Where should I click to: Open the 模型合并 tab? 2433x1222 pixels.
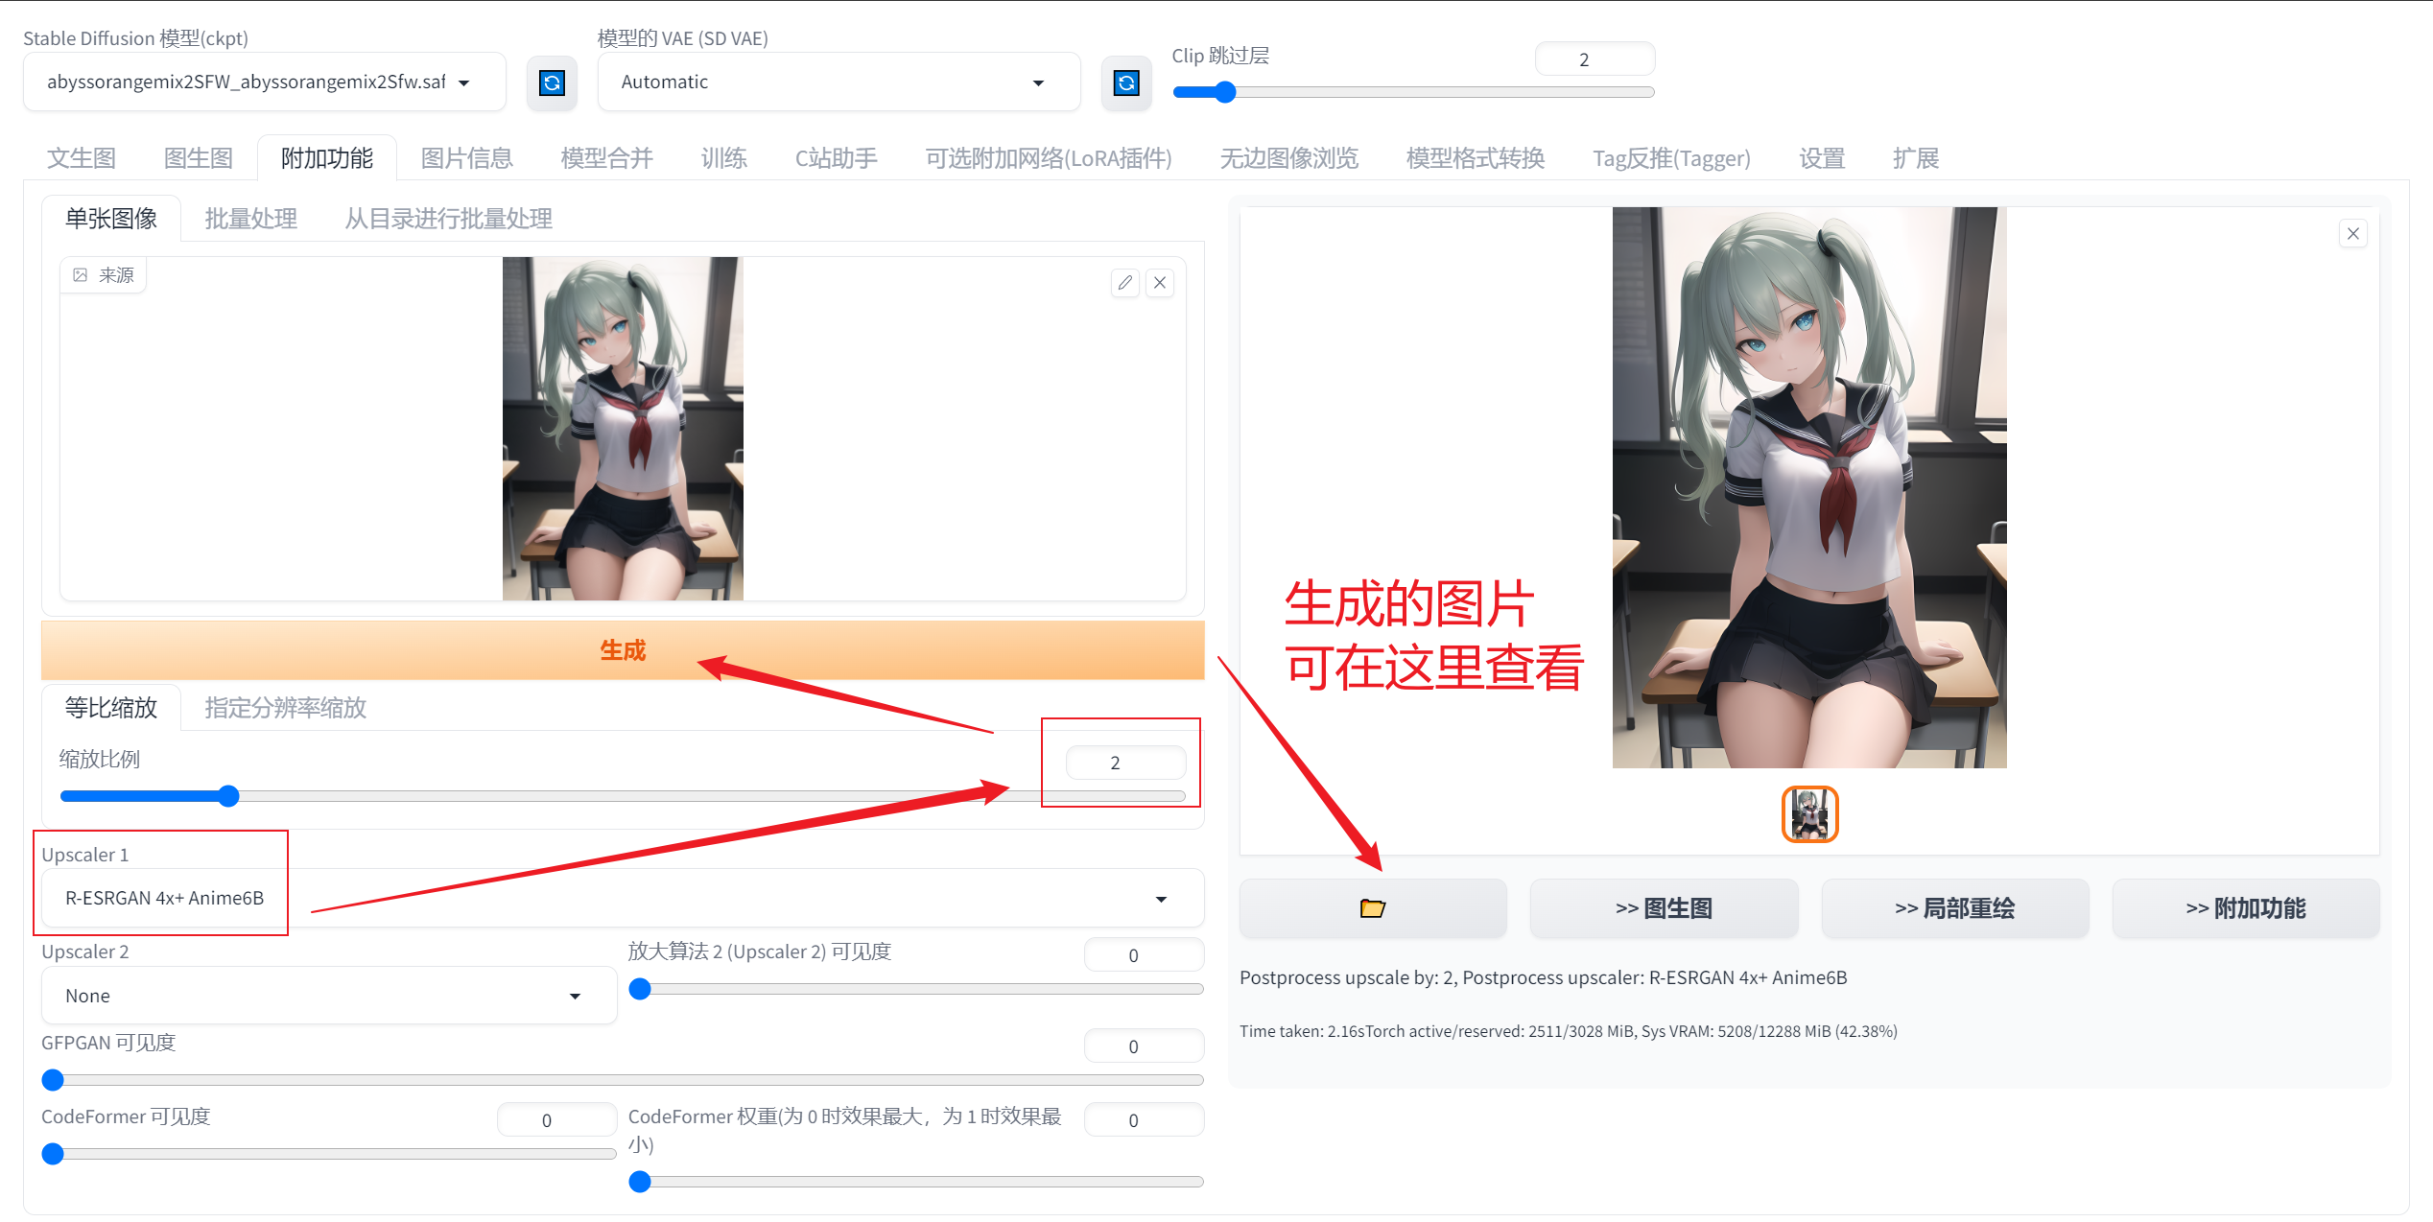(607, 158)
